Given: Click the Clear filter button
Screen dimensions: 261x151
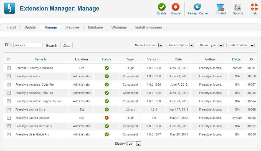Looking at the screenshot, I should point(67,45).
